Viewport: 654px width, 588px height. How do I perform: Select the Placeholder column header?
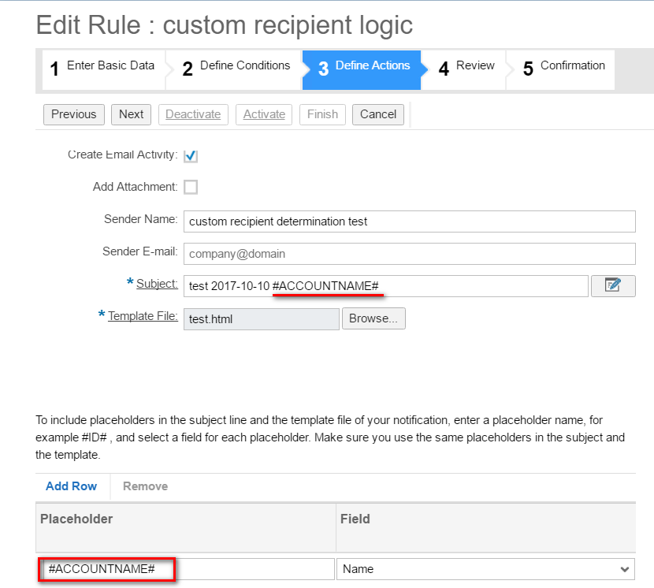pos(186,527)
